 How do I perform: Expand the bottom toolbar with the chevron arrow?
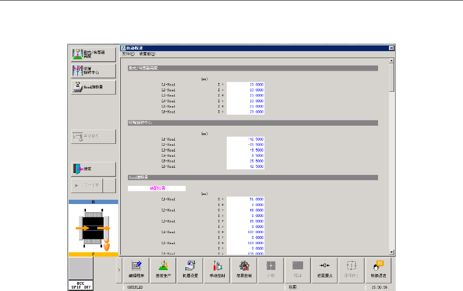coord(119,270)
